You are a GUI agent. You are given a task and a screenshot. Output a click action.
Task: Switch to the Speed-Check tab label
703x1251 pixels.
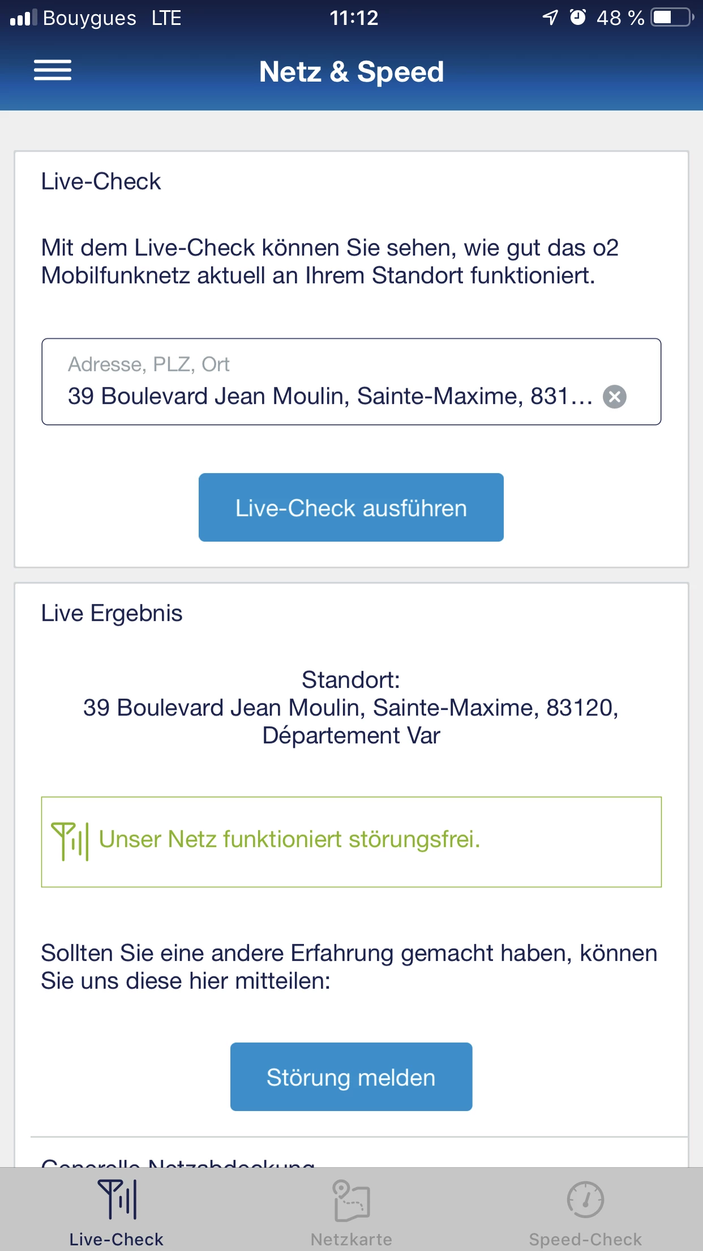(585, 1239)
